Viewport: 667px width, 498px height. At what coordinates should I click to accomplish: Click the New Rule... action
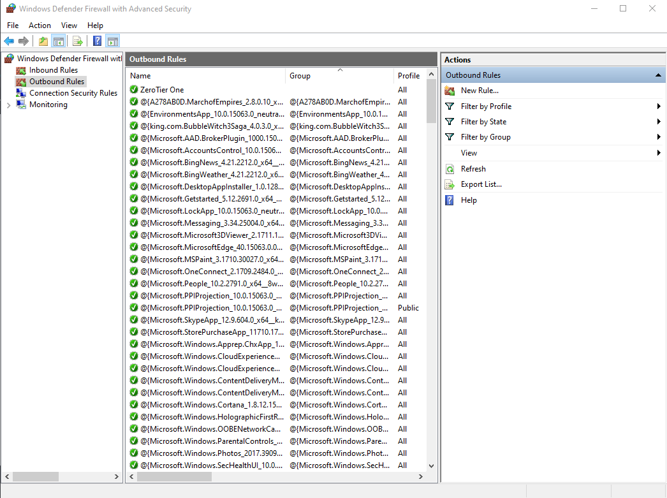coord(480,91)
